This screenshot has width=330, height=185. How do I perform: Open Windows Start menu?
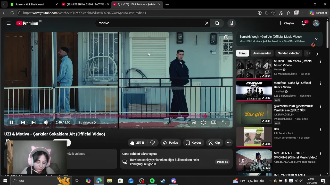point(5,181)
